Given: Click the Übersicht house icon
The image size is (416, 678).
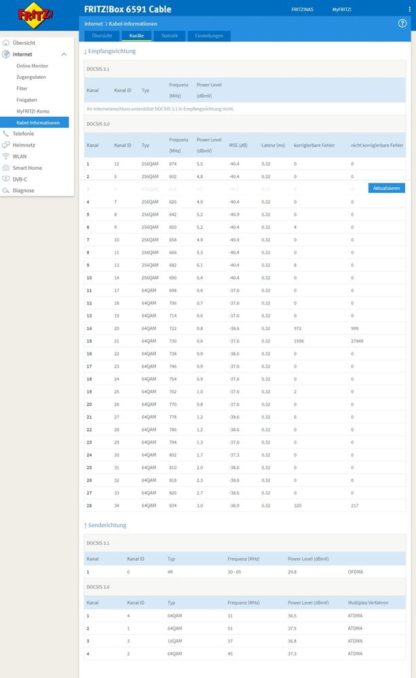Looking at the screenshot, I should [6, 43].
